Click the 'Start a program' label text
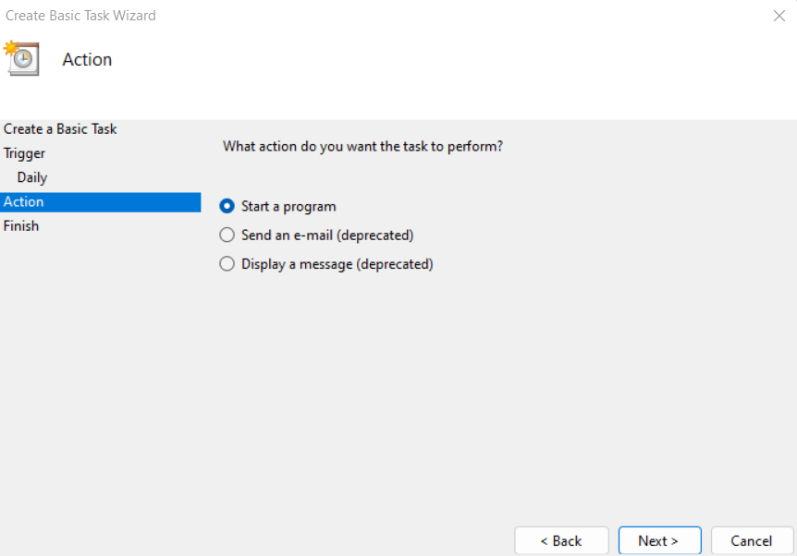 pos(288,206)
